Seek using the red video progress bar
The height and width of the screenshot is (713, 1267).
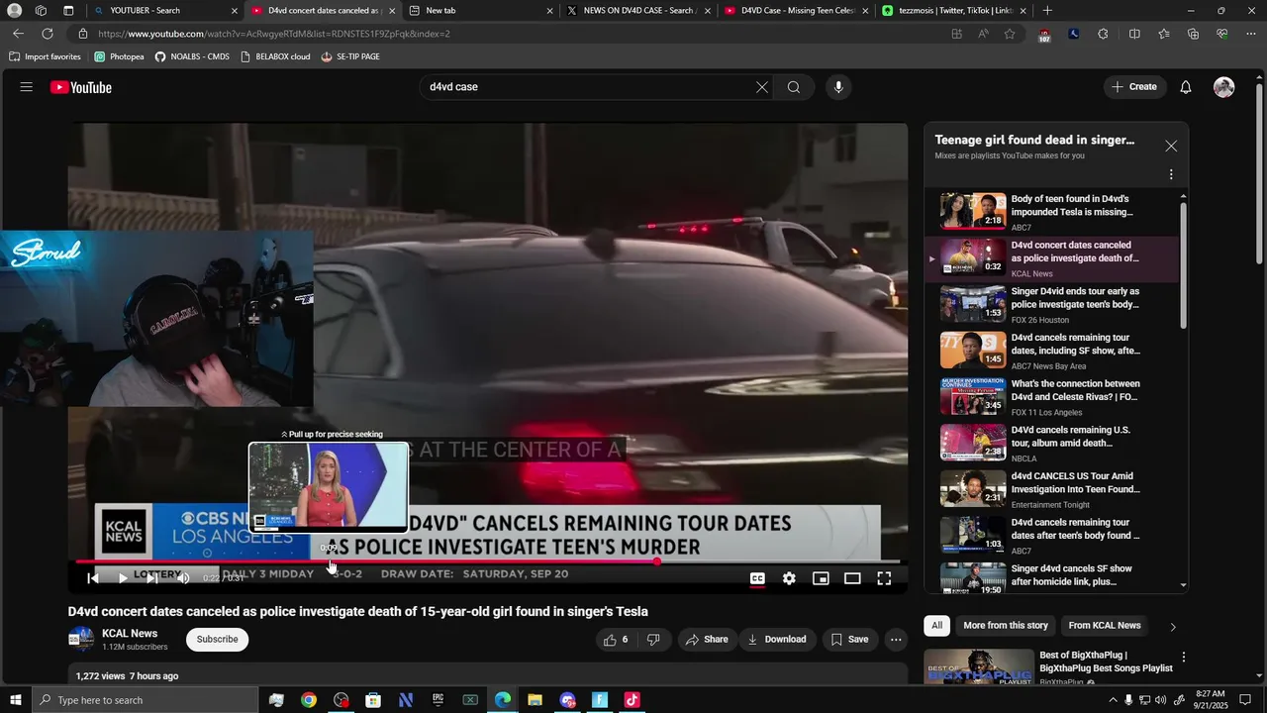(488, 561)
